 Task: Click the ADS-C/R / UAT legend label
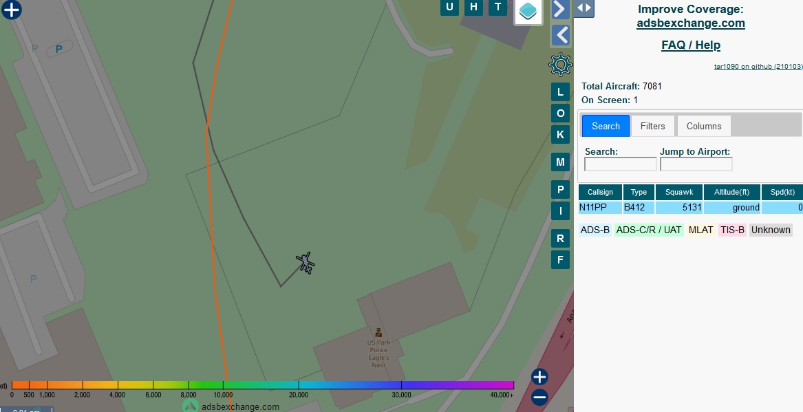click(649, 230)
